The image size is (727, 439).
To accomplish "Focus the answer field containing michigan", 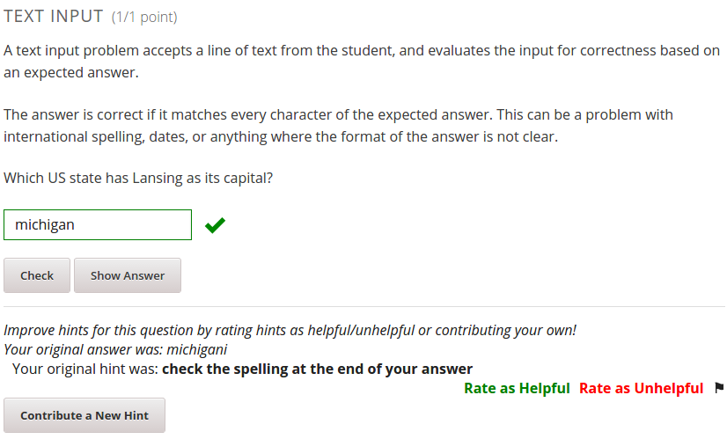I will tap(98, 224).
